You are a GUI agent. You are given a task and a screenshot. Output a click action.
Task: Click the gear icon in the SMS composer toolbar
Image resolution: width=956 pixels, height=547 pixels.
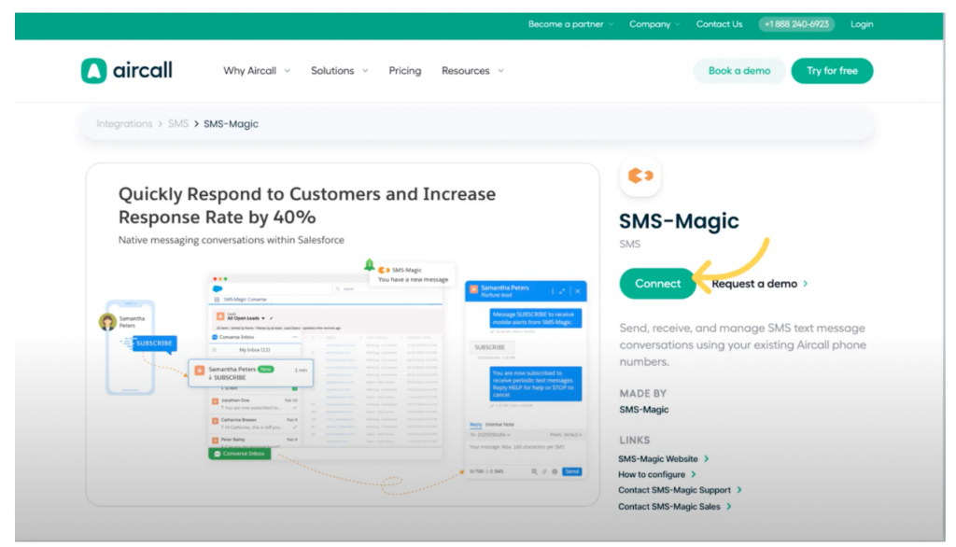(x=555, y=471)
